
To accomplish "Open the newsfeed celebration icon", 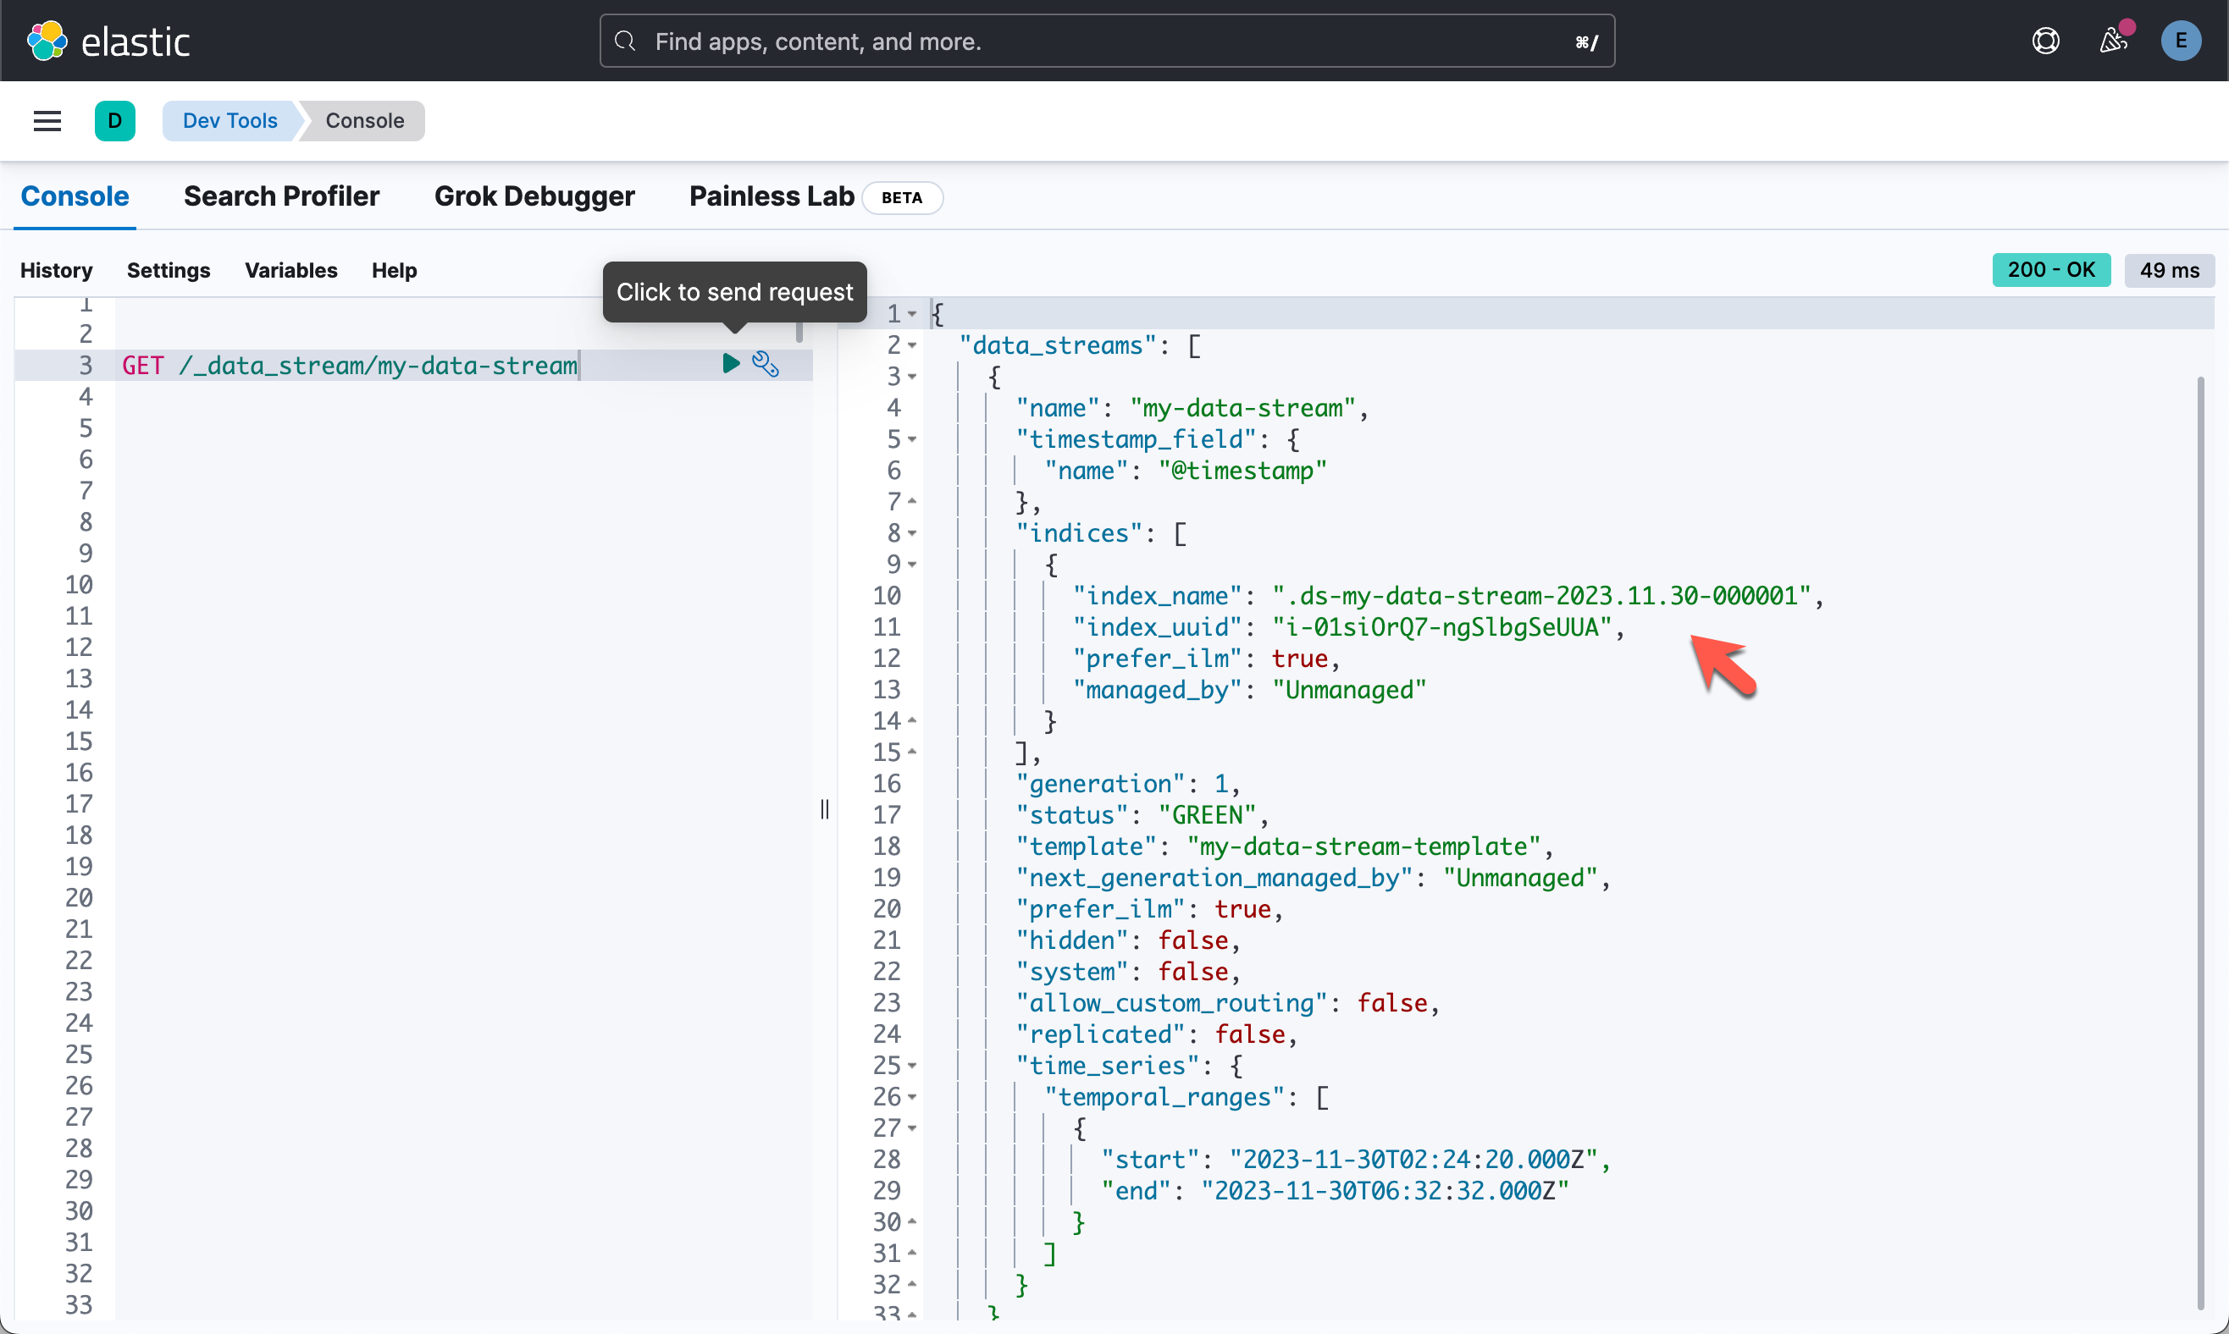I will pyautogui.click(x=2113, y=41).
